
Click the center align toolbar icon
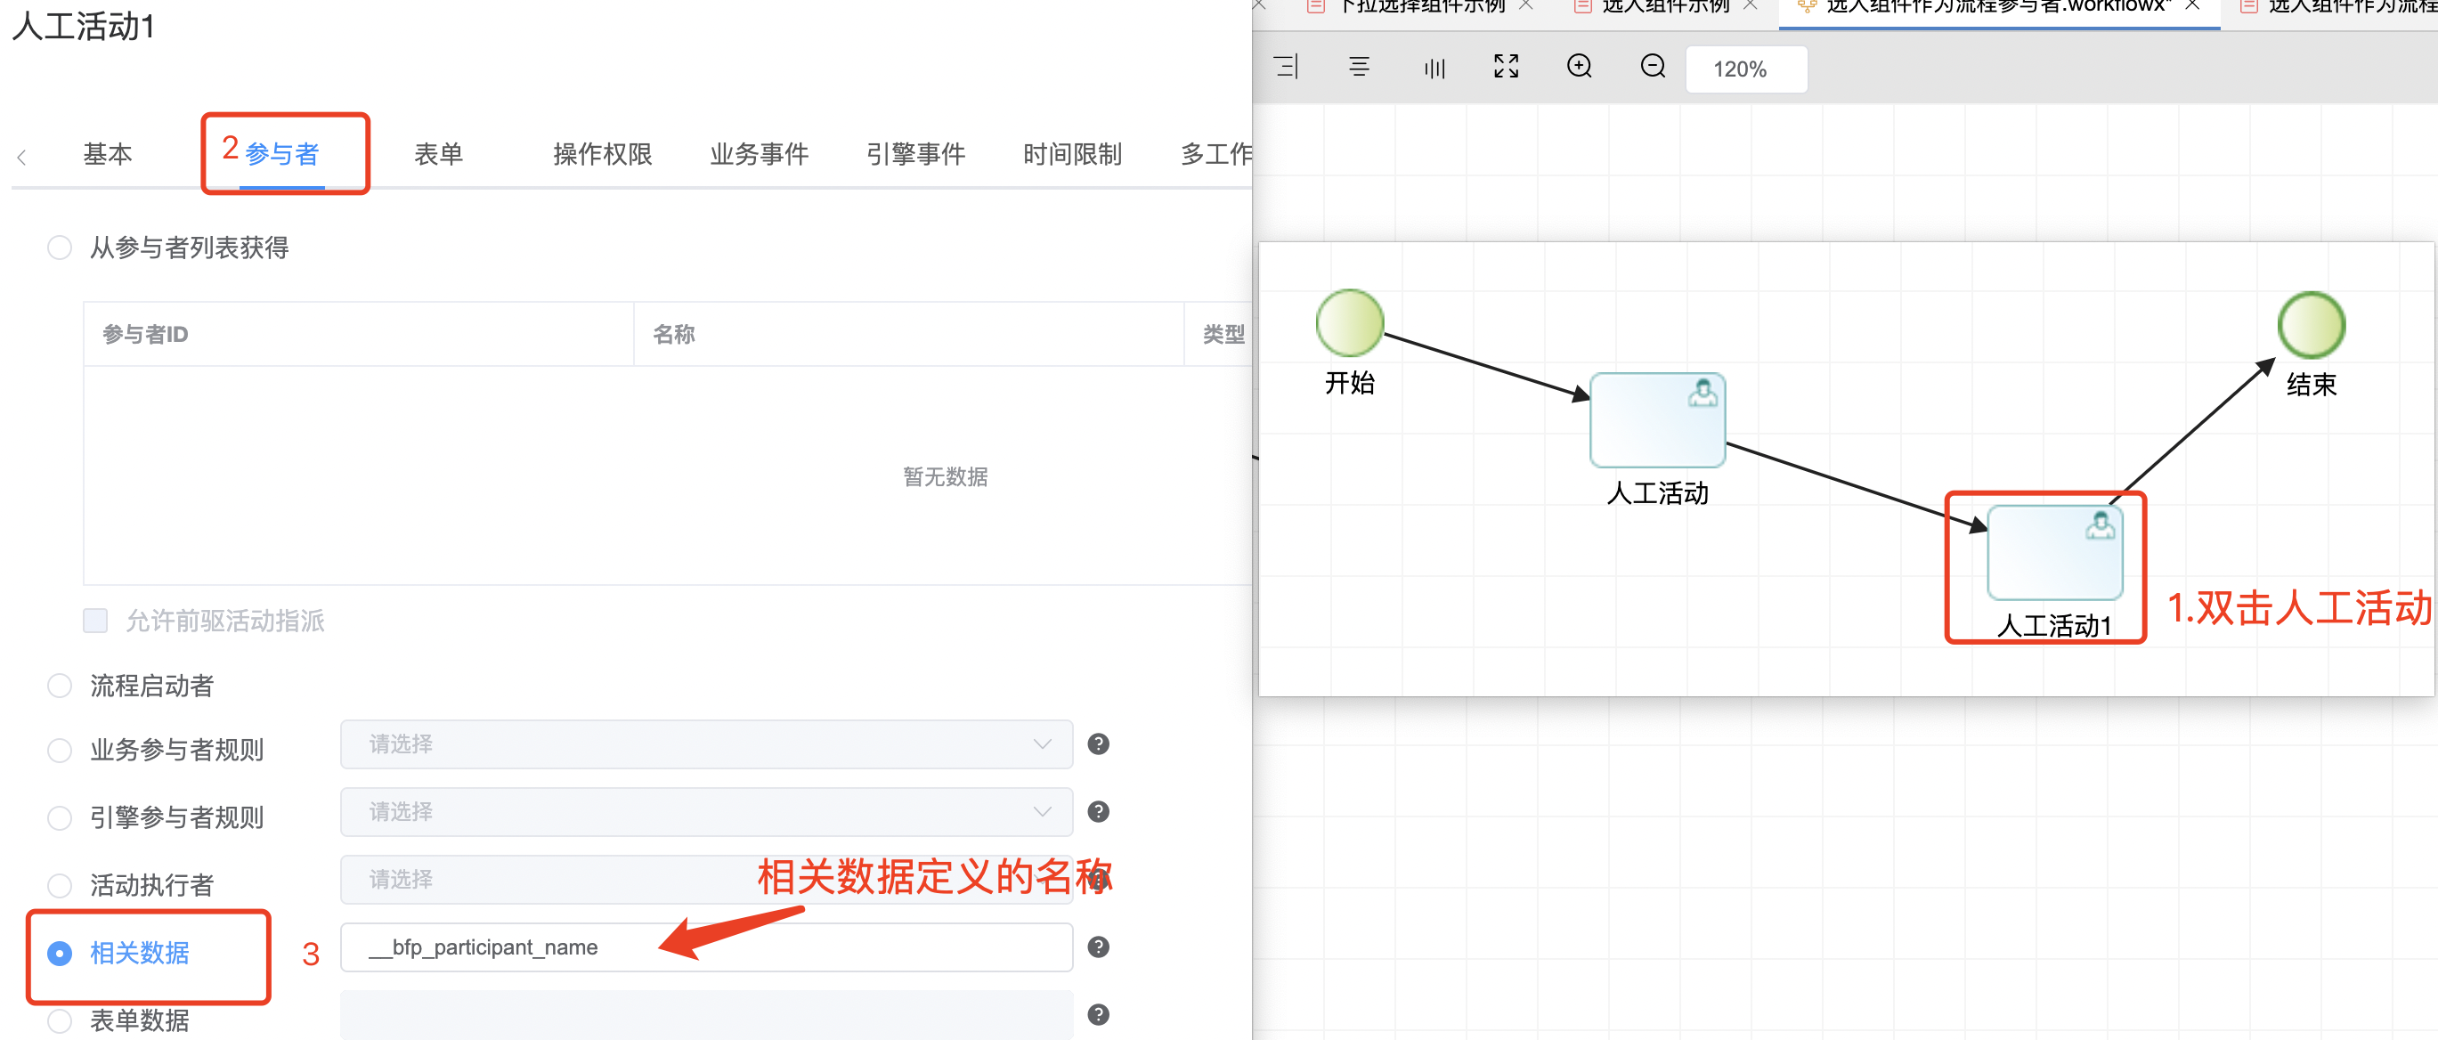1359,67
